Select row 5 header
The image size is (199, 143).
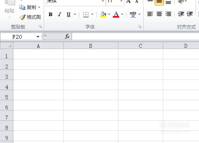[x=7, y=95]
